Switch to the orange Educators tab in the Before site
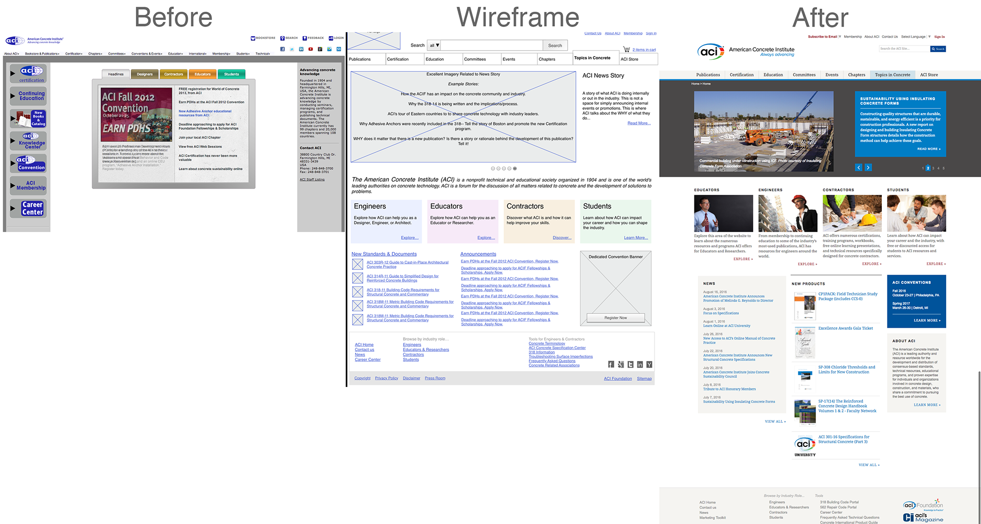The image size is (981, 524). coord(202,74)
